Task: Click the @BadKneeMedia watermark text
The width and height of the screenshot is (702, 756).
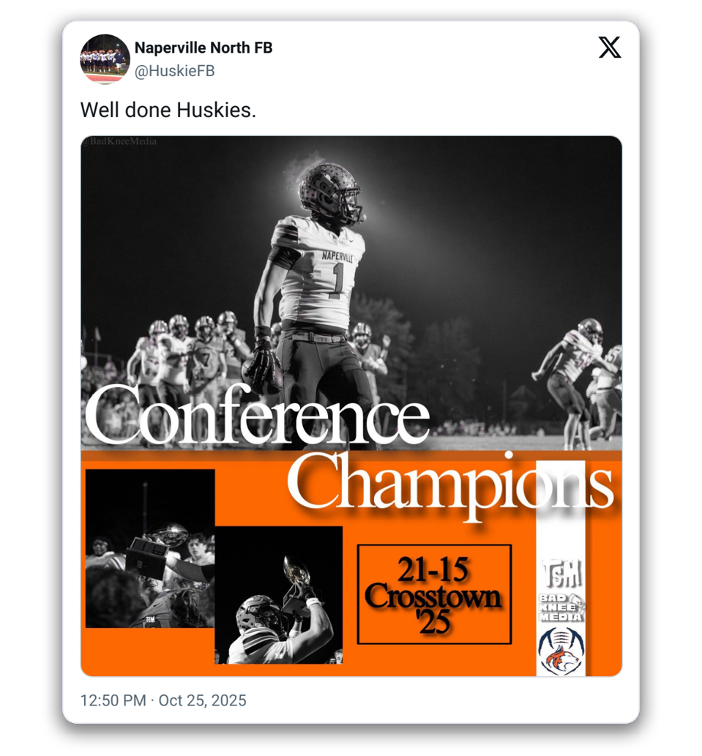Action: point(119,141)
